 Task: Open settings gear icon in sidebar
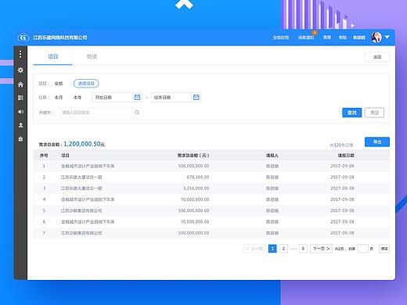(x=20, y=70)
